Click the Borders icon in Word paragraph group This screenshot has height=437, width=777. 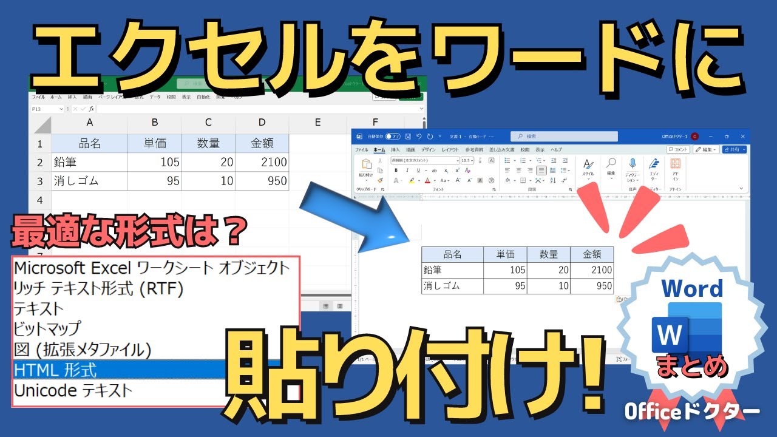coord(523,181)
